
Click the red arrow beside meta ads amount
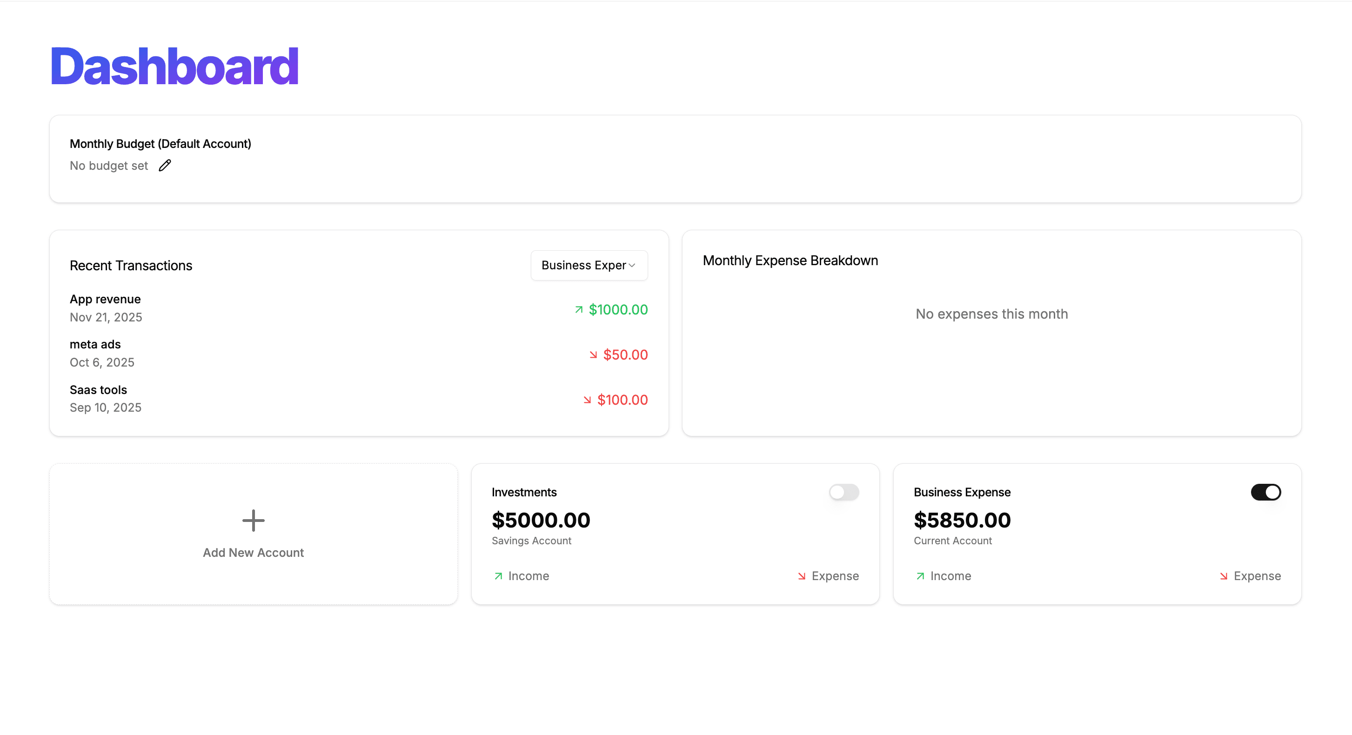pyautogui.click(x=593, y=354)
